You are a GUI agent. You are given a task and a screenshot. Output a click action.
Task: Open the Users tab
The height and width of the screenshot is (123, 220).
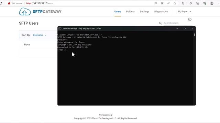[118, 12]
